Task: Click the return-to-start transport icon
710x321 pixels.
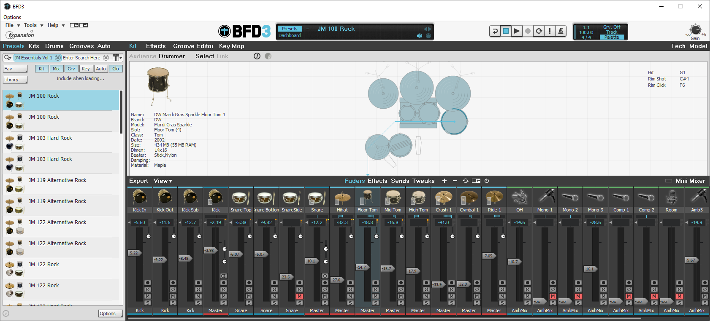Action: (x=495, y=31)
